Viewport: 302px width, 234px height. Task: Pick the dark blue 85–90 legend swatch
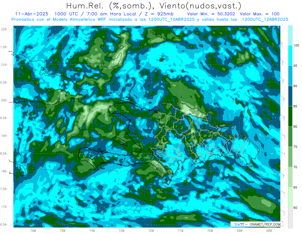click(290, 96)
